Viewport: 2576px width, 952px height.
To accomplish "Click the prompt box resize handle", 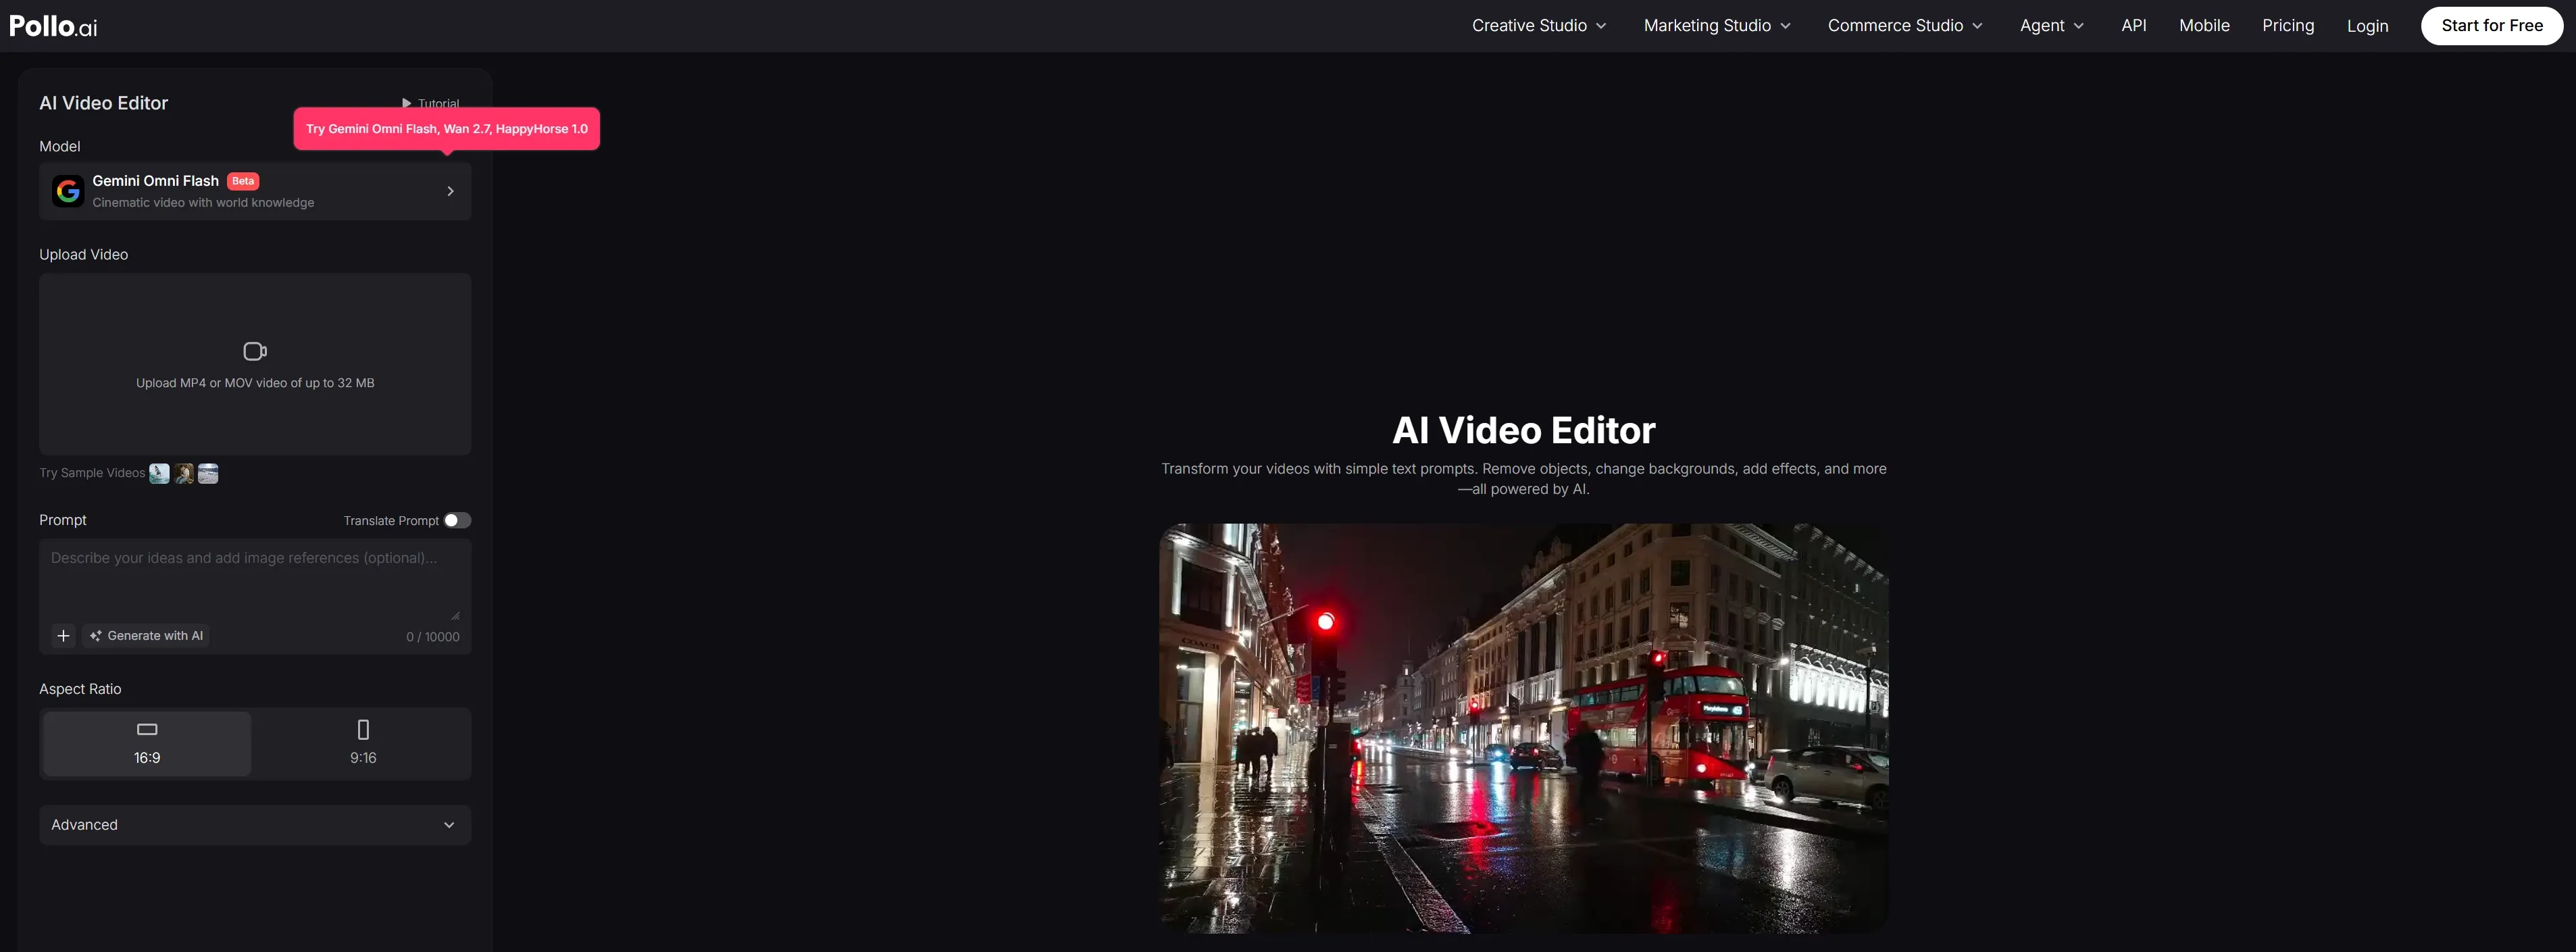I will pos(456,616).
